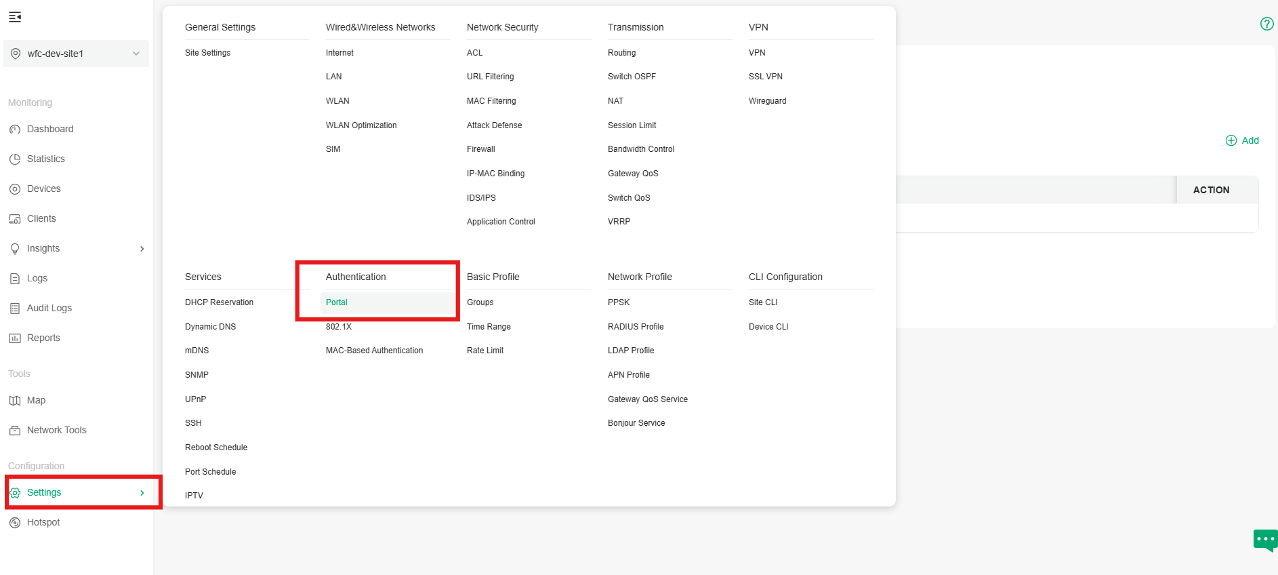This screenshot has width=1278, height=575.
Task: Expand the Settings submenu chevron
Action: tap(142, 493)
